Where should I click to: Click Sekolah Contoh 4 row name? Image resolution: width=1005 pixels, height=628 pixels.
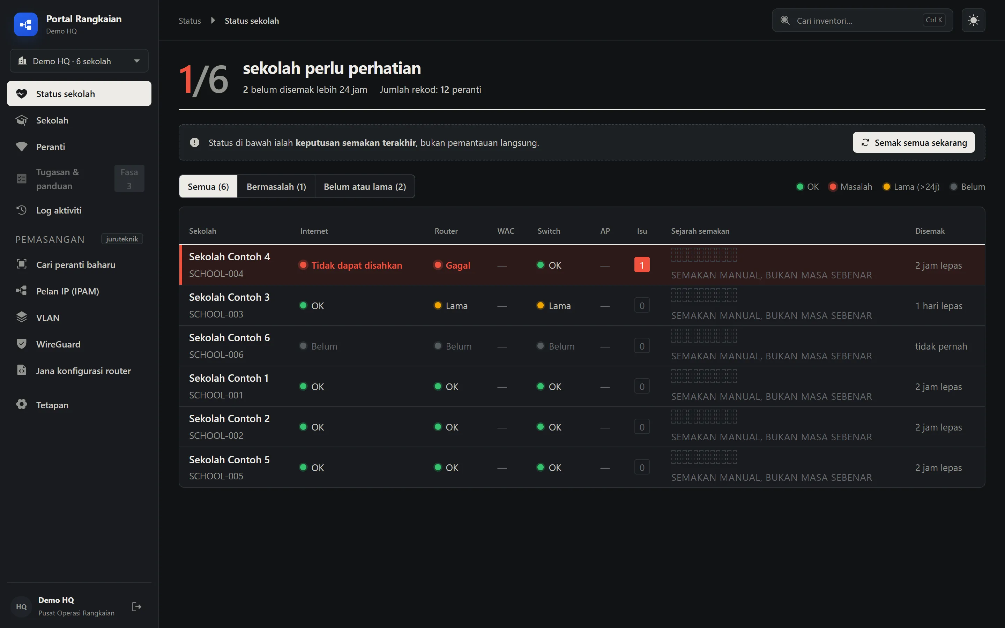[229, 257]
